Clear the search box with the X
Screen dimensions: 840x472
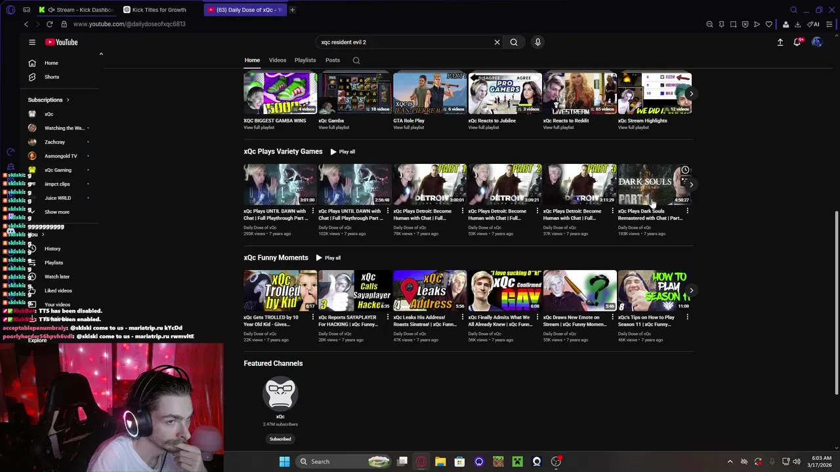coord(497,42)
